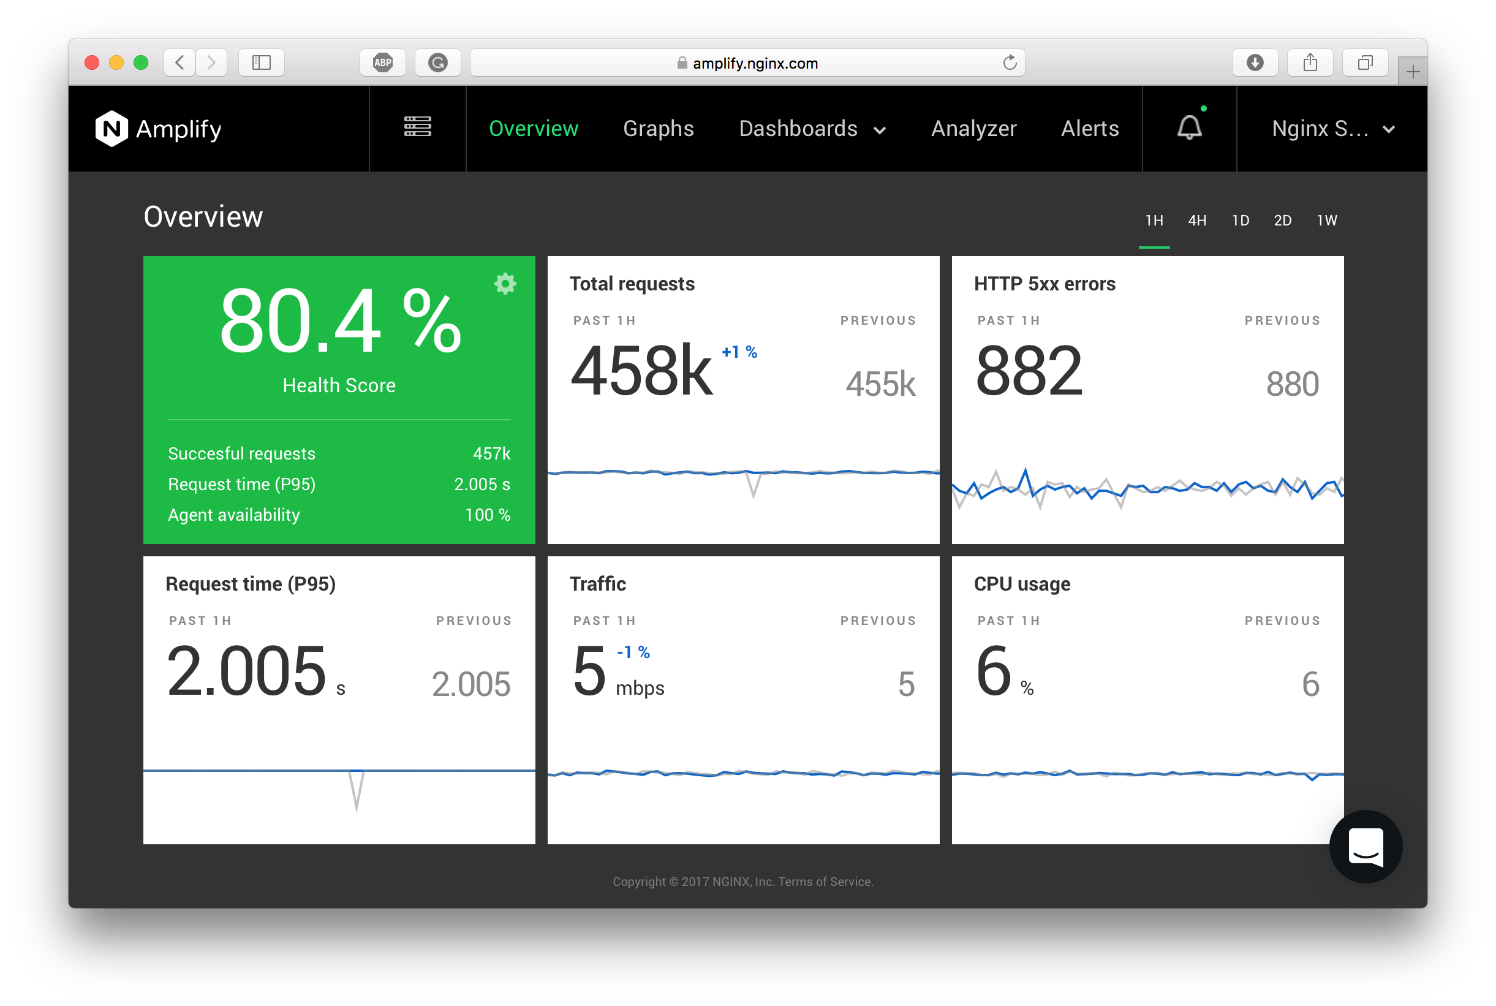Screen dimensions: 1496x1006
Task: Expand the Dashboards dropdown
Action: point(814,129)
